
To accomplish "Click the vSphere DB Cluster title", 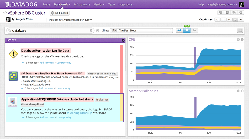I will click(26, 13).
